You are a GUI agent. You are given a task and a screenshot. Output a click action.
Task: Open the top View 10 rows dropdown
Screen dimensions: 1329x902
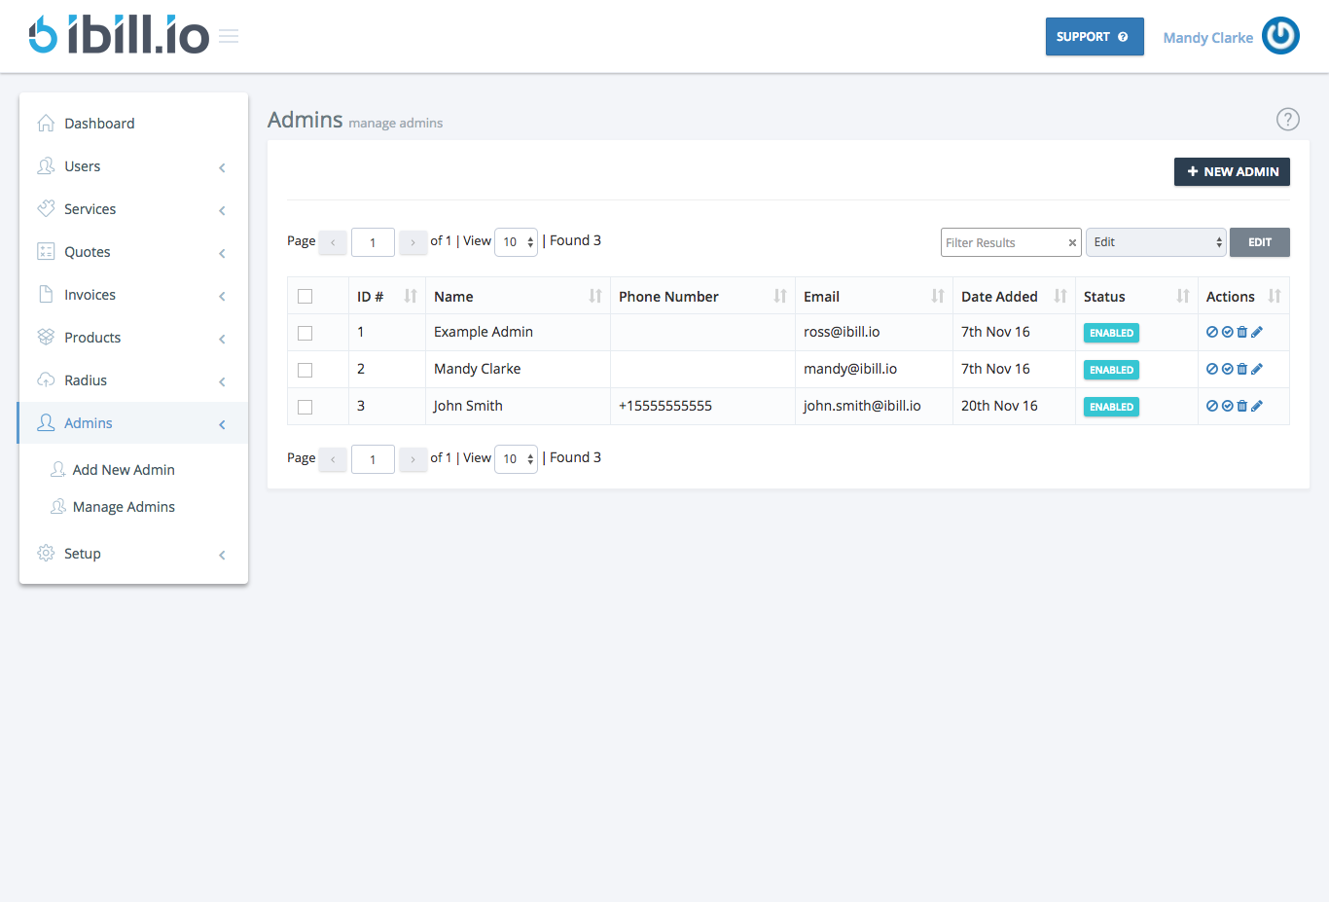[517, 242]
